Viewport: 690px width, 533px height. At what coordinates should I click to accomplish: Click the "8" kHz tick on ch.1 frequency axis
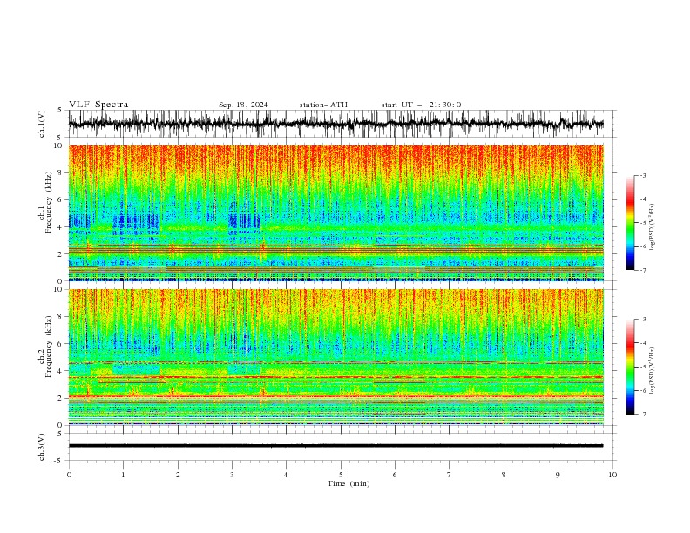coord(62,172)
